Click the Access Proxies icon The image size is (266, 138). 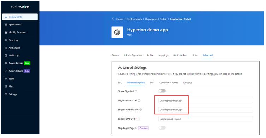(x=6, y=63)
